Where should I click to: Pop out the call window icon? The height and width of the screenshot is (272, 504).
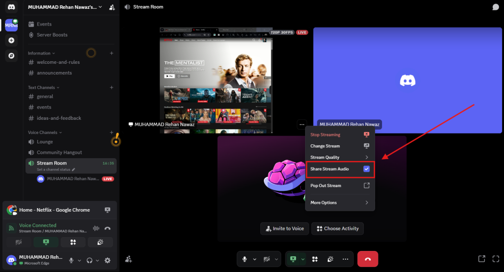(481, 259)
